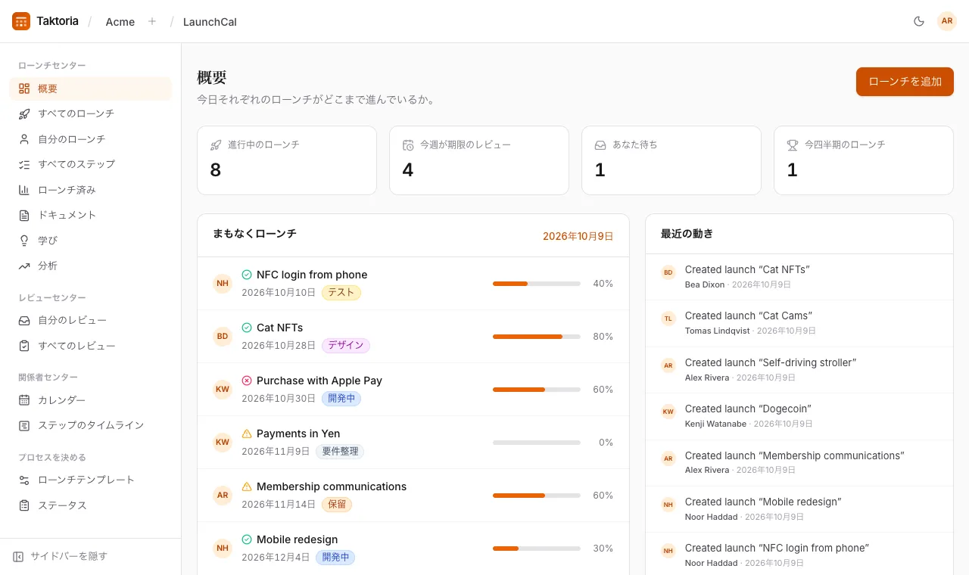Click 2026年12月4日 date under Mobile redesign
The height and width of the screenshot is (575, 969).
(276, 558)
